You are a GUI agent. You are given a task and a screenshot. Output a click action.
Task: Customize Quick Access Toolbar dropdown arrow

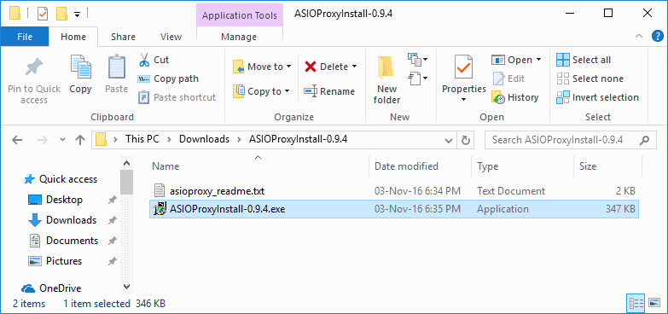[77, 15]
